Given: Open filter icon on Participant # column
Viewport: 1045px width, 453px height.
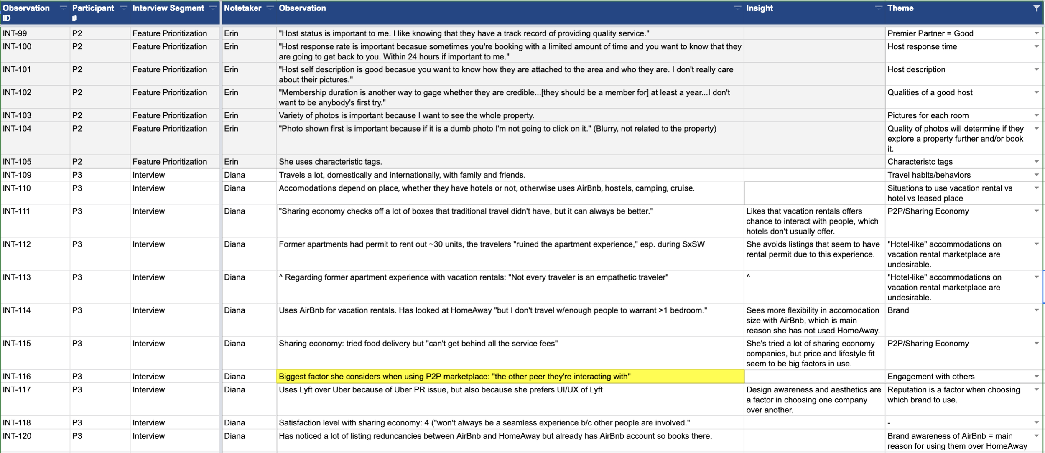Looking at the screenshot, I should coord(123,8).
